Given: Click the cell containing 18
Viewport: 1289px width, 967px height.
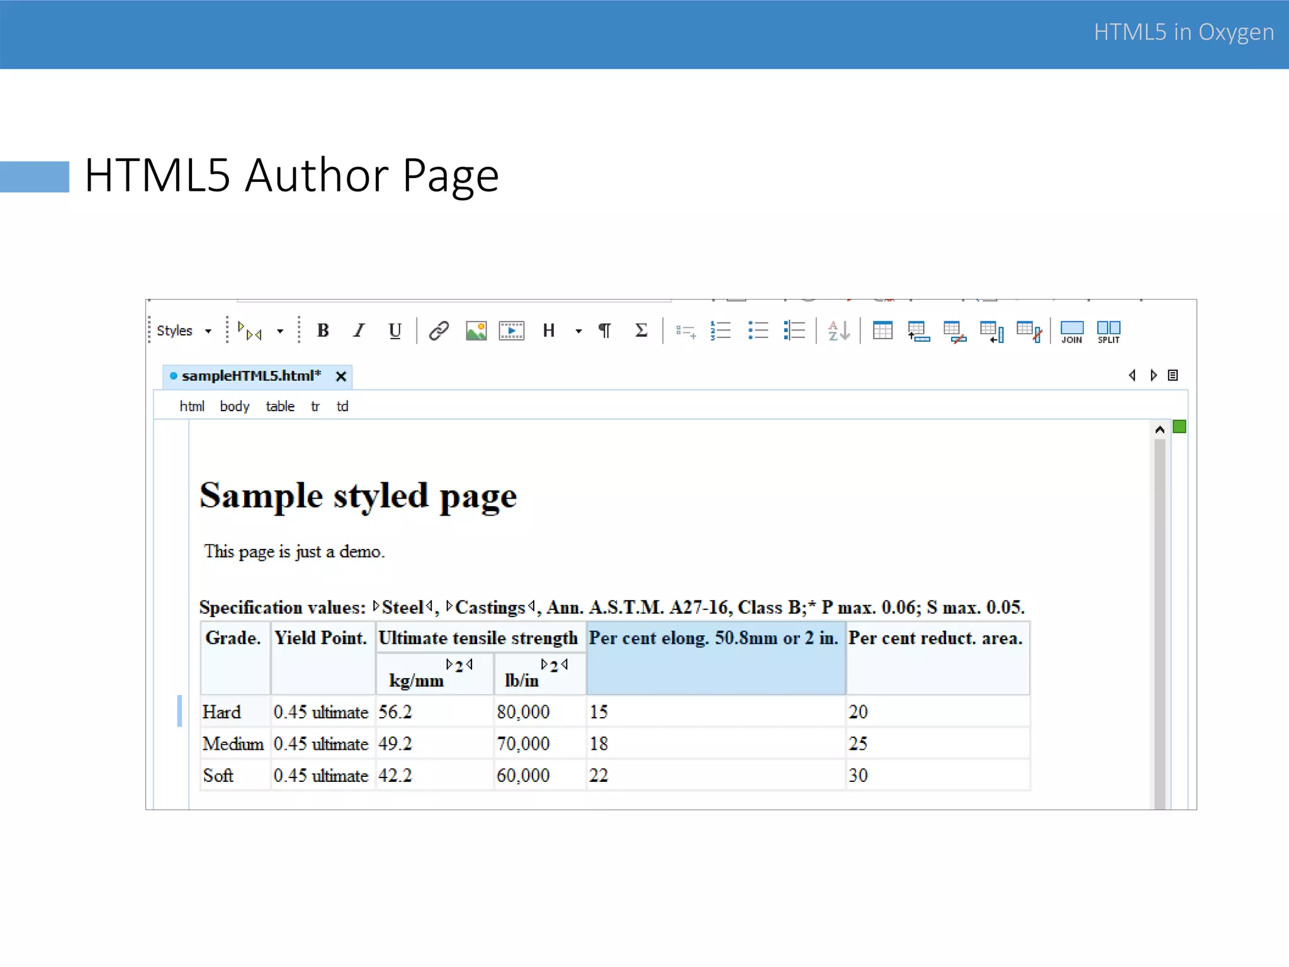Looking at the screenshot, I should pos(716,744).
